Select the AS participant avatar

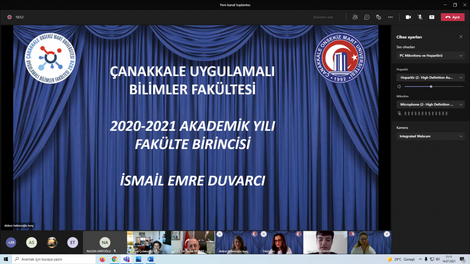(31, 242)
